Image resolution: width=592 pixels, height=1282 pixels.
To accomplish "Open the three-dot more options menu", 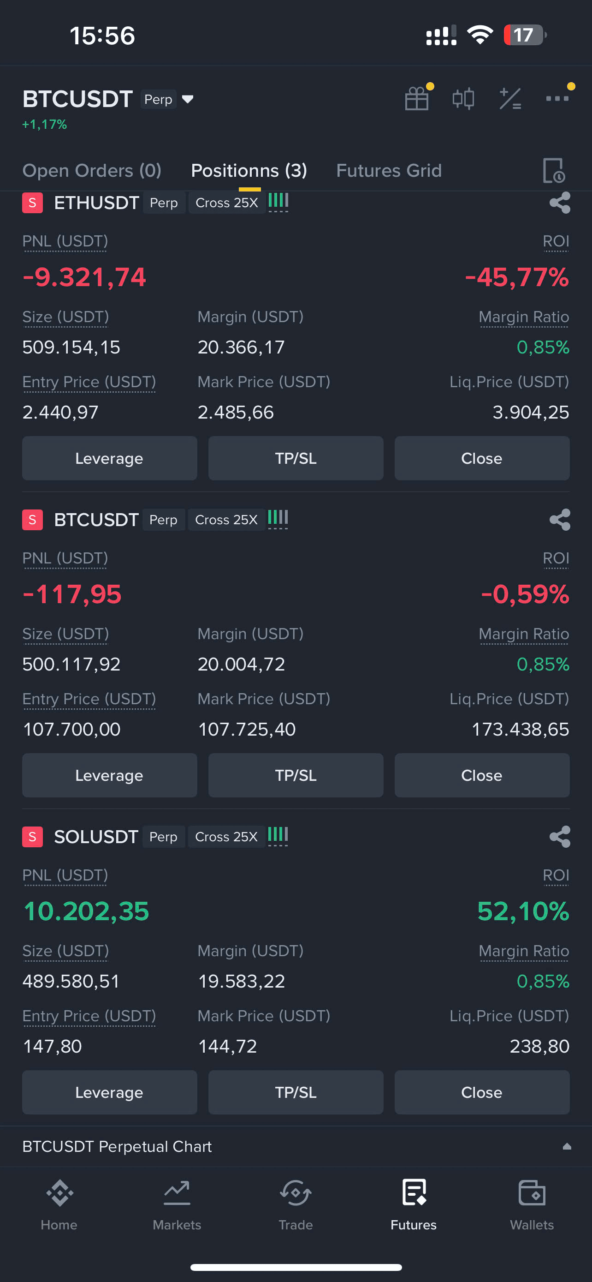I will [557, 98].
